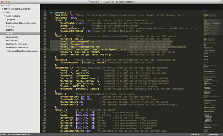Screen dimensions: 223x136
Task: Open the .gitignore file
Action: (x=10, y=20)
